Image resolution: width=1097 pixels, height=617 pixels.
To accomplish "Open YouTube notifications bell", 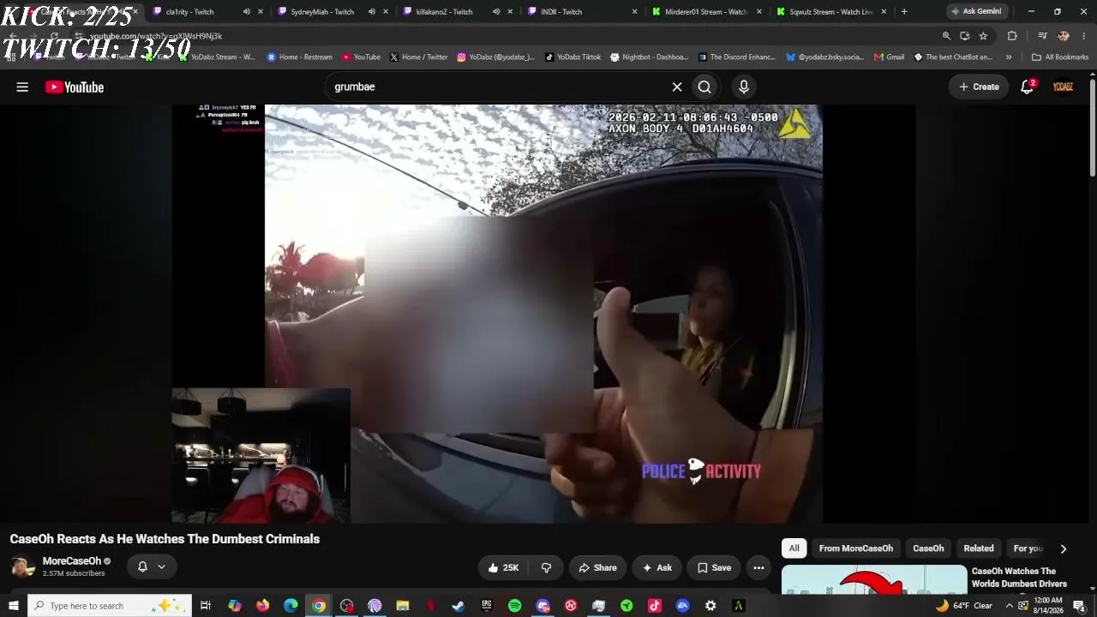I will (1027, 87).
